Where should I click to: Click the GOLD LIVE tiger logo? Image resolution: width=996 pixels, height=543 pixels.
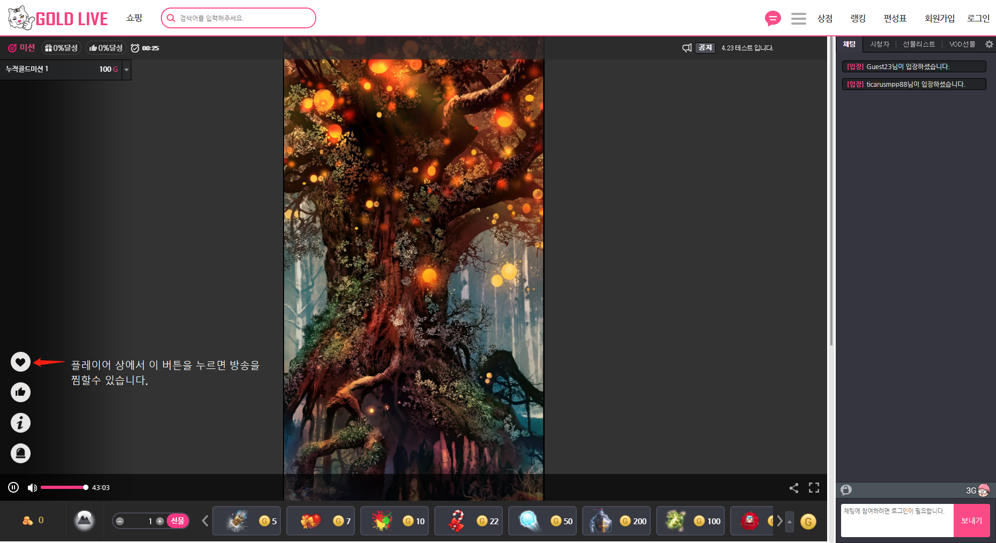(x=58, y=18)
